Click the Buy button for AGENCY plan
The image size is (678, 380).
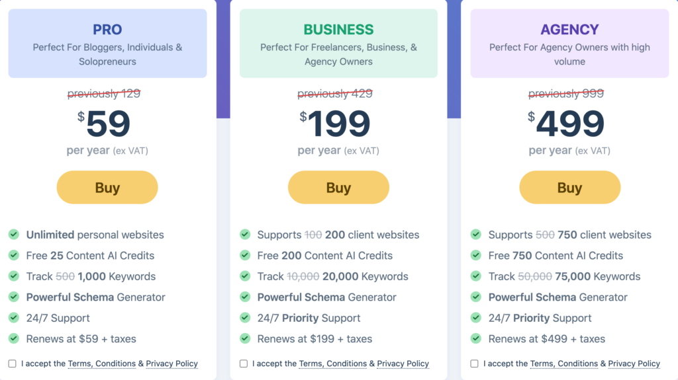pos(570,188)
